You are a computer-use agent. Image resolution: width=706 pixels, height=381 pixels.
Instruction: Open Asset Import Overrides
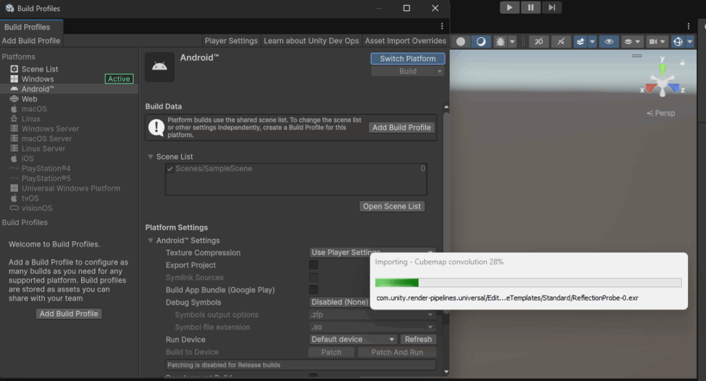[405, 41]
